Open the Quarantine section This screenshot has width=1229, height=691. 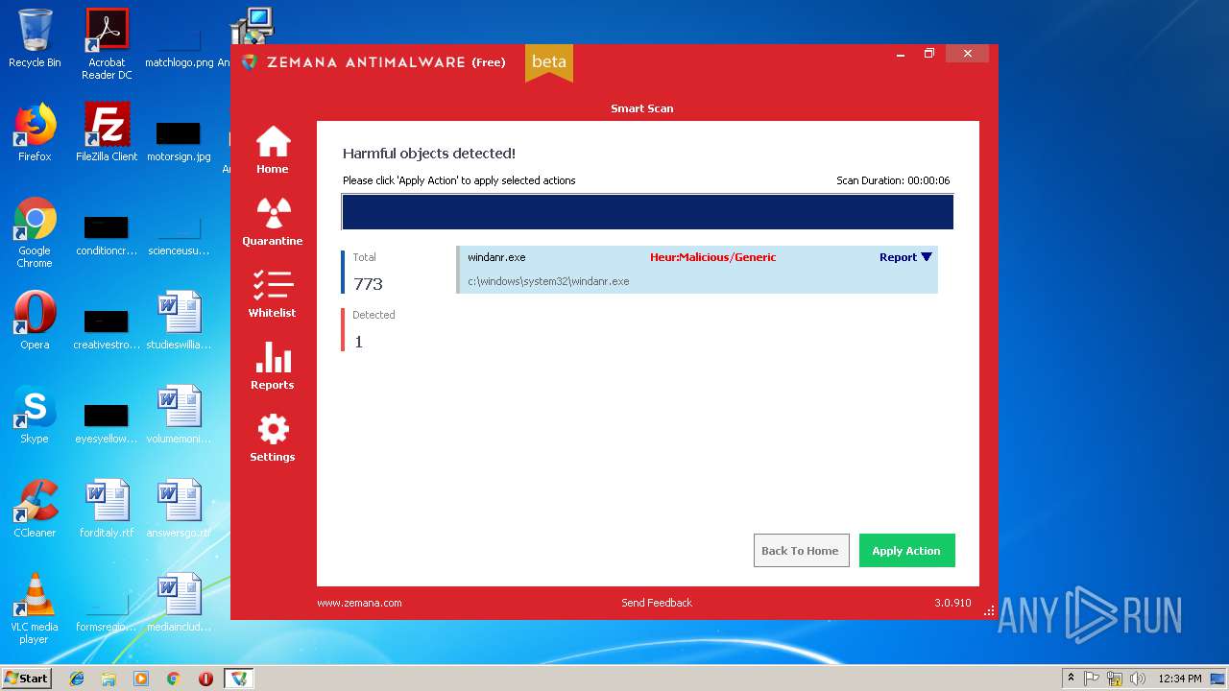273,222
